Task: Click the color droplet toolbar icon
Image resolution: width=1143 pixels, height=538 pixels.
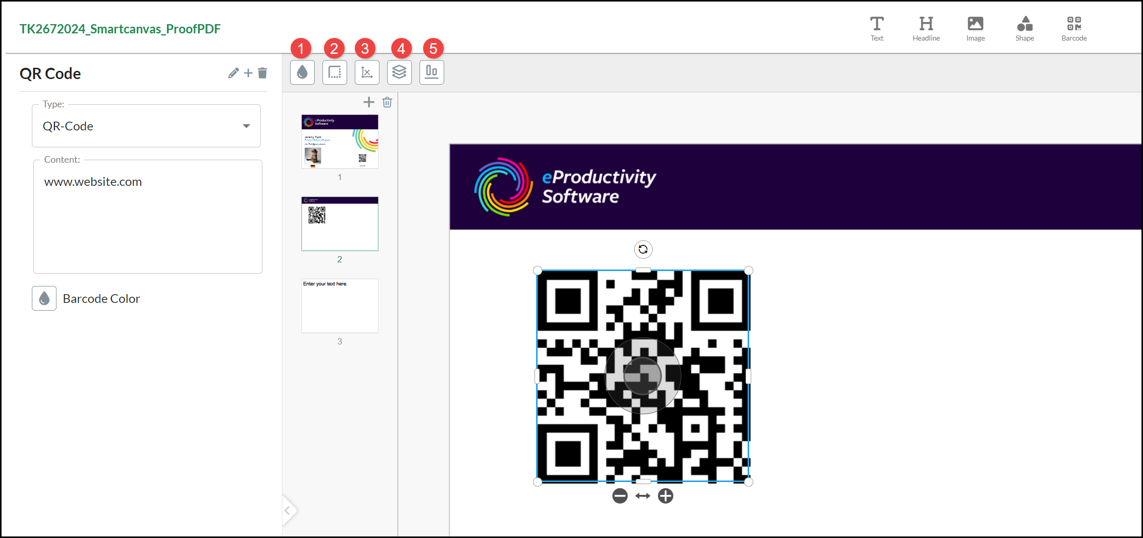Action: point(302,72)
